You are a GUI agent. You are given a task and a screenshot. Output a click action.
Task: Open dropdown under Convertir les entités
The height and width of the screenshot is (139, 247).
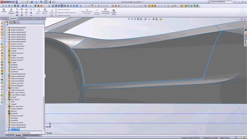45,16
